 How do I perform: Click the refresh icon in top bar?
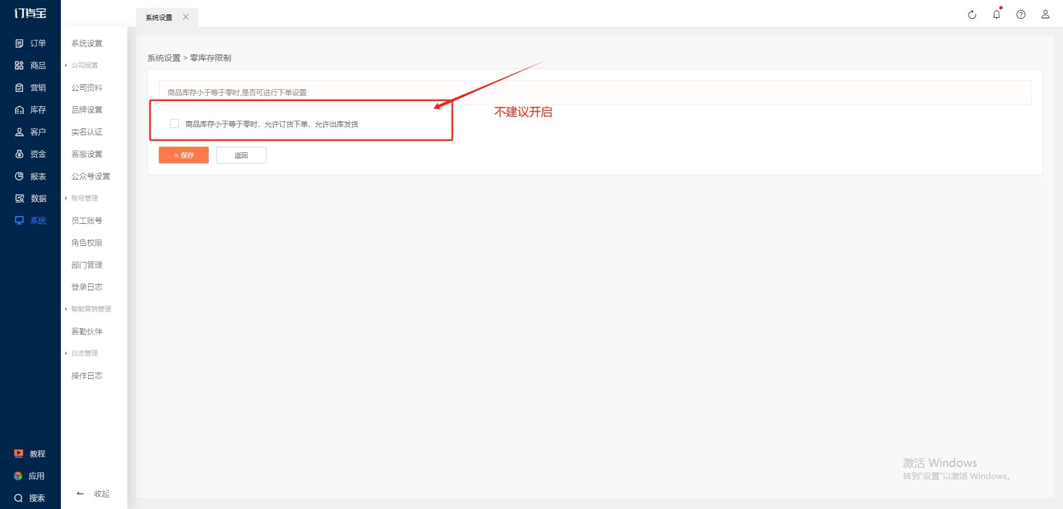click(972, 15)
